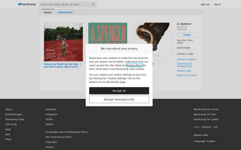Screen dimensions: 241x150
Task: Open the Copyright footer link
Action: pos(51,142)
